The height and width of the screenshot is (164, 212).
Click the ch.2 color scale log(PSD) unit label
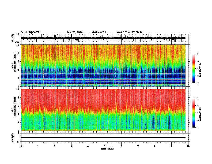200,114
